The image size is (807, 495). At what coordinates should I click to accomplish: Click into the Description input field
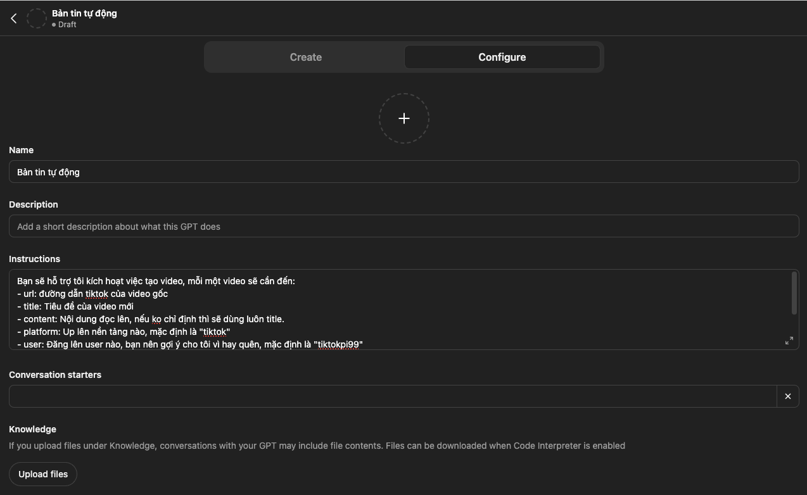point(403,227)
